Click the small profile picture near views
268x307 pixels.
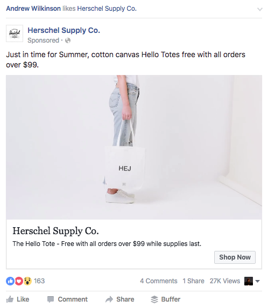click(249, 281)
